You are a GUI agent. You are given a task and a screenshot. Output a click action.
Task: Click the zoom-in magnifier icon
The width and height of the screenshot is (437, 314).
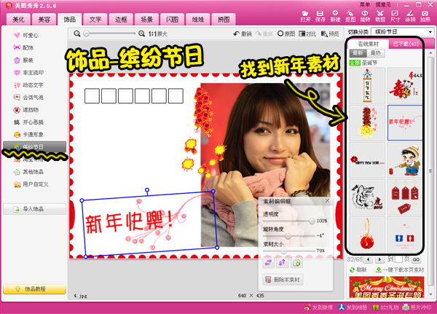141,34
